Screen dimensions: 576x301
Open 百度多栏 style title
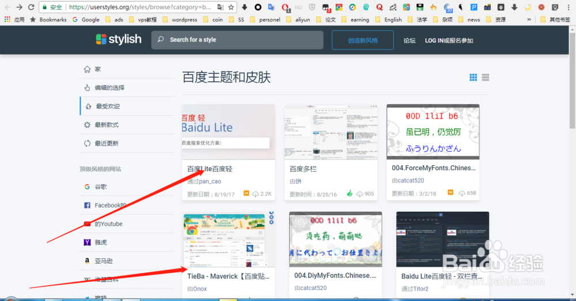tap(303, 169)
